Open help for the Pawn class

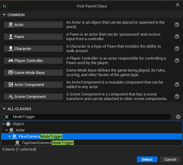(177, 37)
